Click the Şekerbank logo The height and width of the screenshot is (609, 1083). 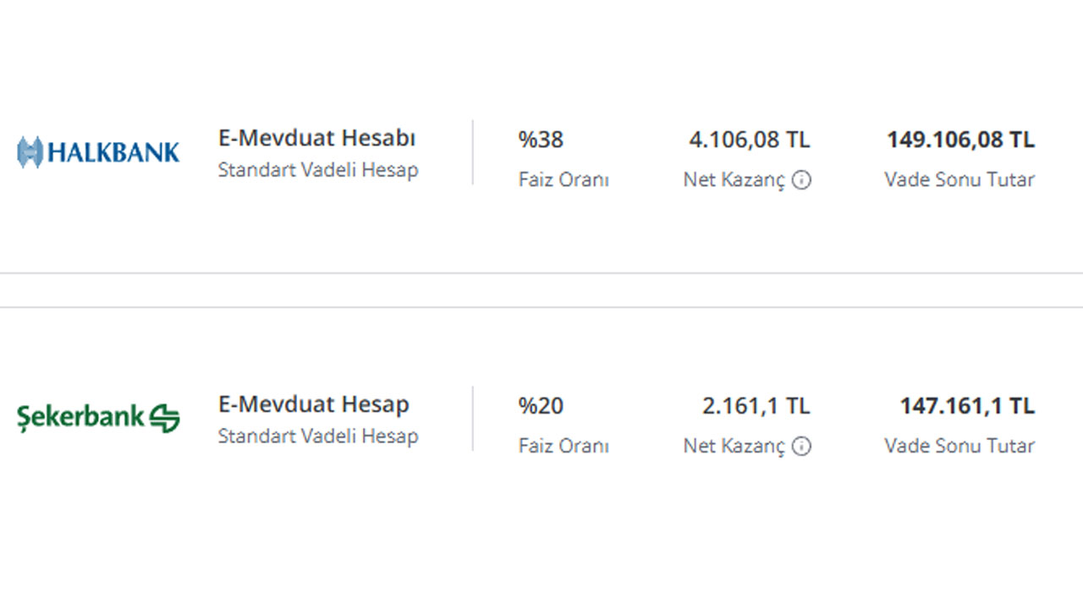point(98,418)
